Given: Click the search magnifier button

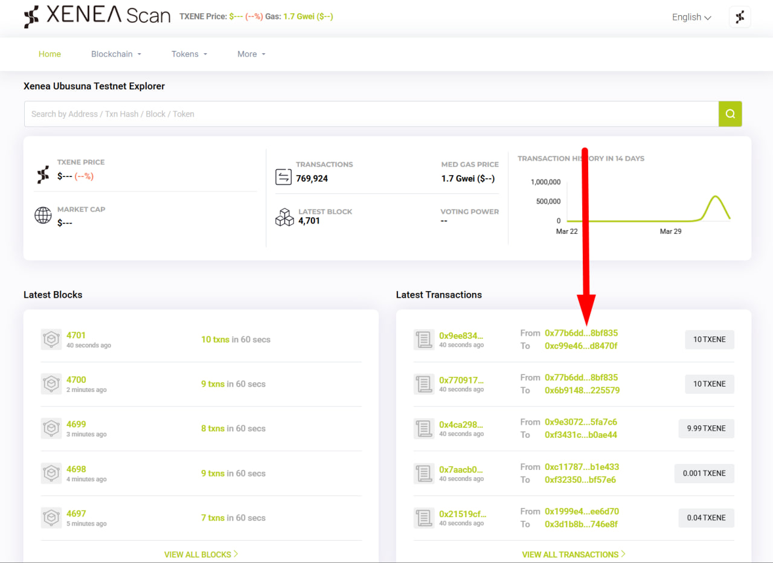Looking at the screenshot, I should click(x=730, y=114).
